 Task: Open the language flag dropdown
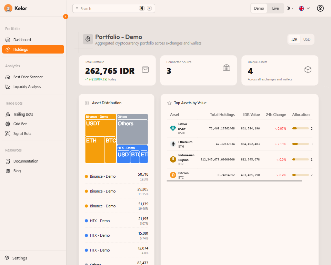click(304, 8)
